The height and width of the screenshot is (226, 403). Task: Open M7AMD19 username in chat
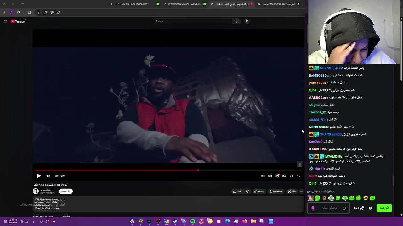(x=333, y=156)
